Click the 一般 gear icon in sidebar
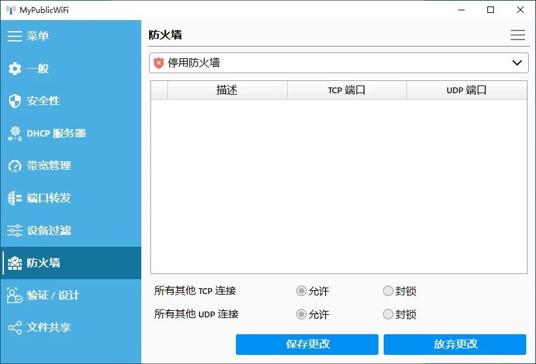The height and width of the screenshot is (364, 536). coord(15,69)
